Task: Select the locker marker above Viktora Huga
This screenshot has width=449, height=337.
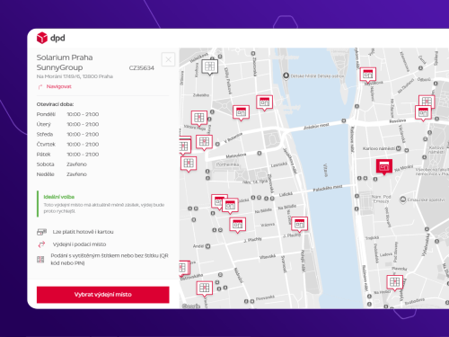Action: tap(199, 118)
